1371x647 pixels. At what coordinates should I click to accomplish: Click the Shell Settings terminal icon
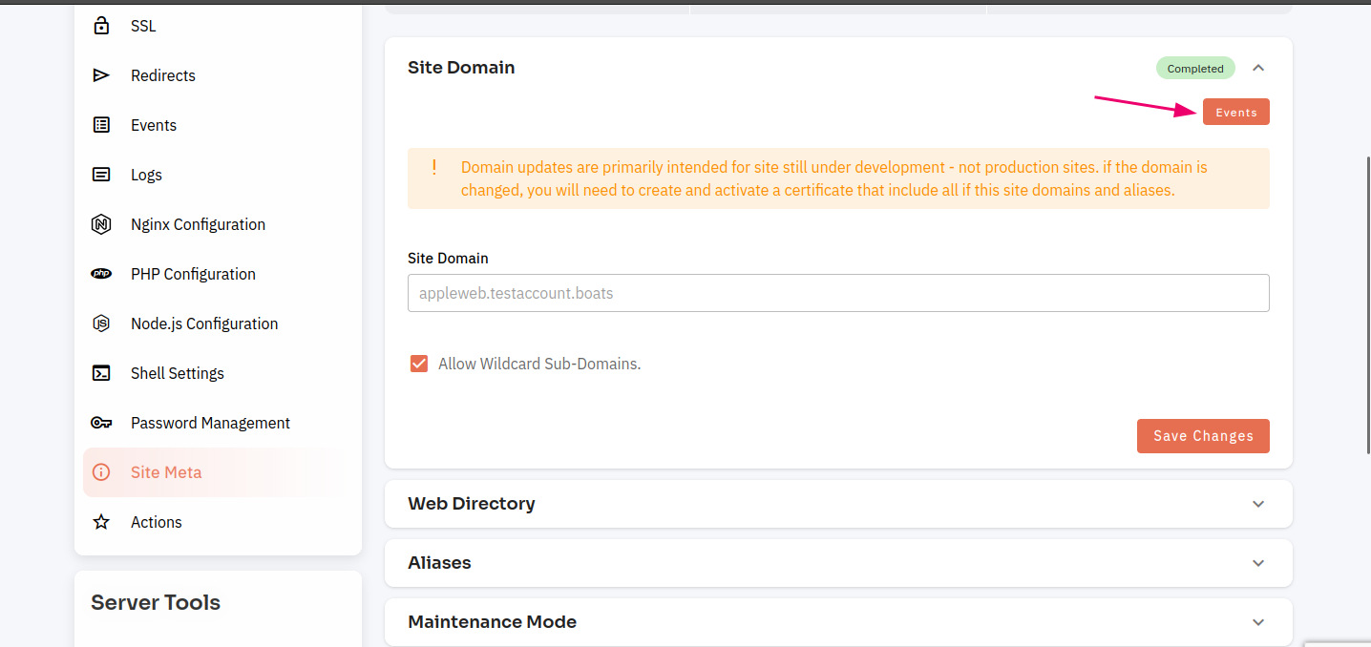click(101, 373)
